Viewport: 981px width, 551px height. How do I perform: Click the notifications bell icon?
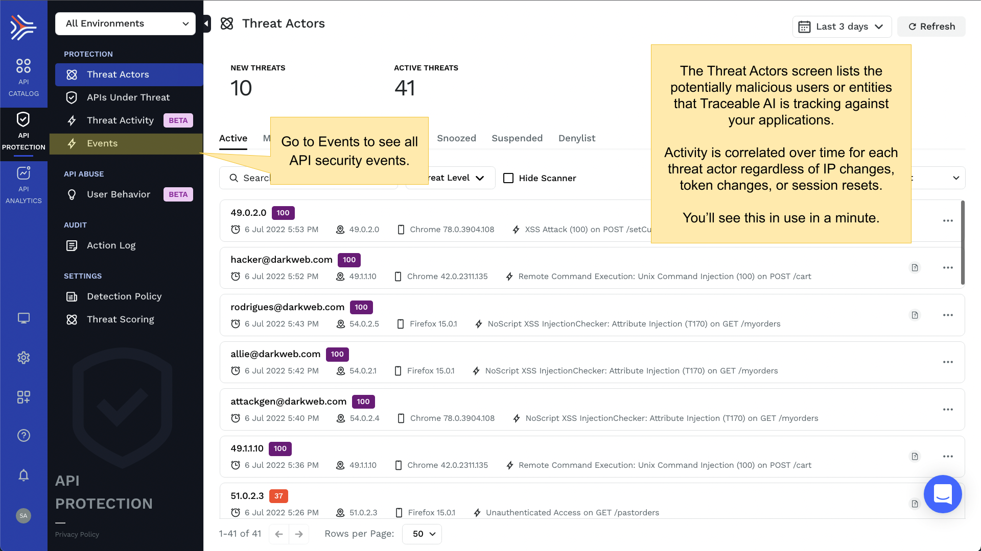[24, 475]
